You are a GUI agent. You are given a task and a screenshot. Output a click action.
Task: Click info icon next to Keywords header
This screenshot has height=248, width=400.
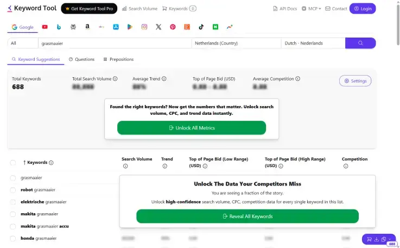click(x=51, y=163)
